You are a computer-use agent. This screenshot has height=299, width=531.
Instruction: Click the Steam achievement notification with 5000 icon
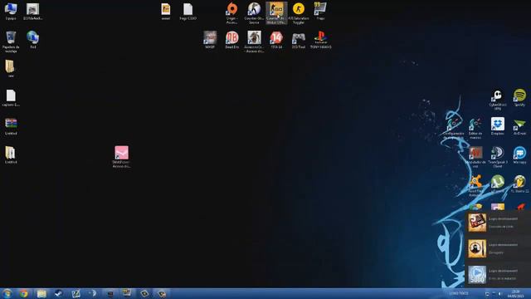tap(498, 275)
